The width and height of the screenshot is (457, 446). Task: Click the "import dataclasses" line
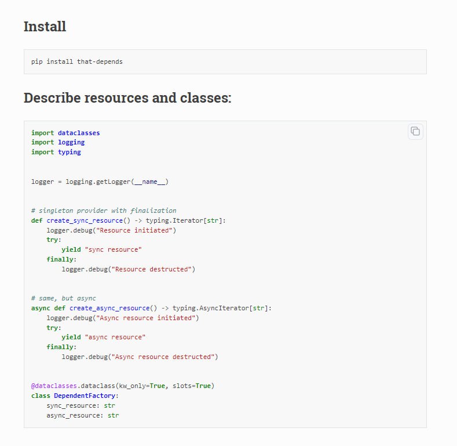(x=65, y=133)
